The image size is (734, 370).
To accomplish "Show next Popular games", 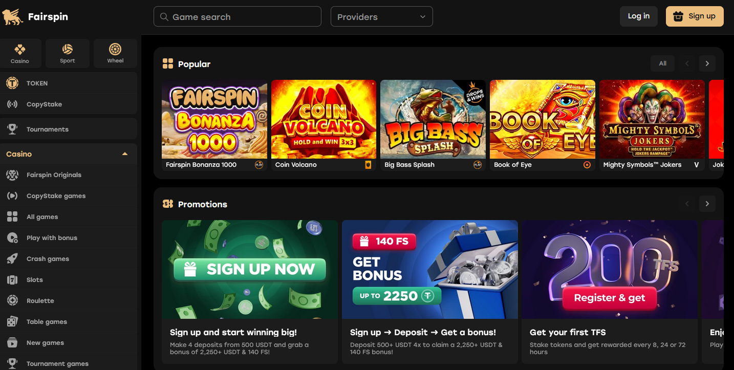I will pos(707,63).
